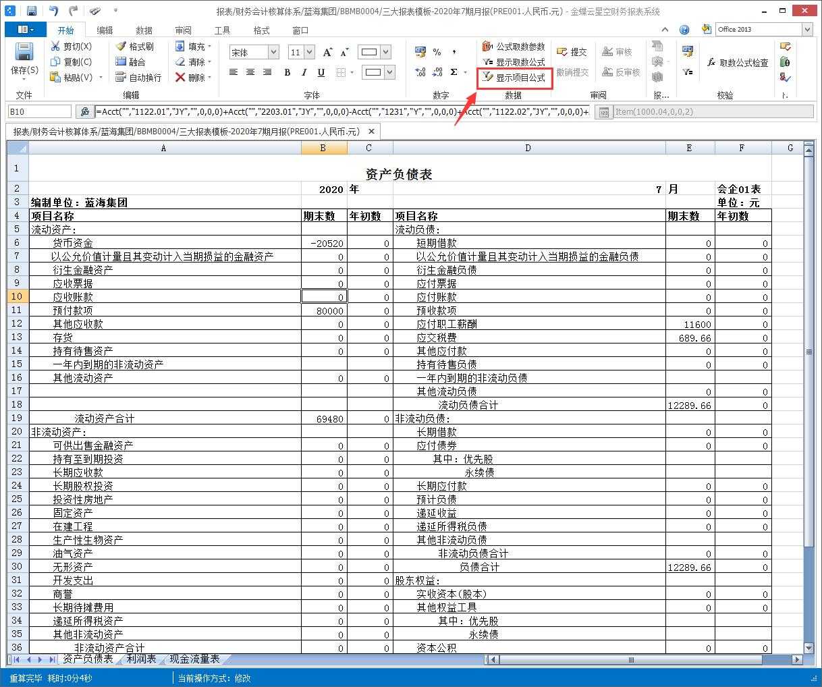Open the fill color swatch dropdown

386,72
